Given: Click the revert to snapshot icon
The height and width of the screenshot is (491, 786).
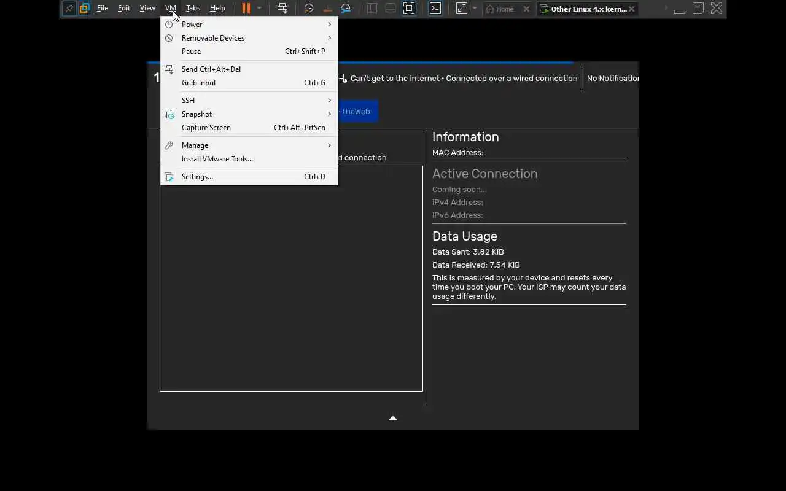Looking at the screenshot, I should tap(327, 8).
